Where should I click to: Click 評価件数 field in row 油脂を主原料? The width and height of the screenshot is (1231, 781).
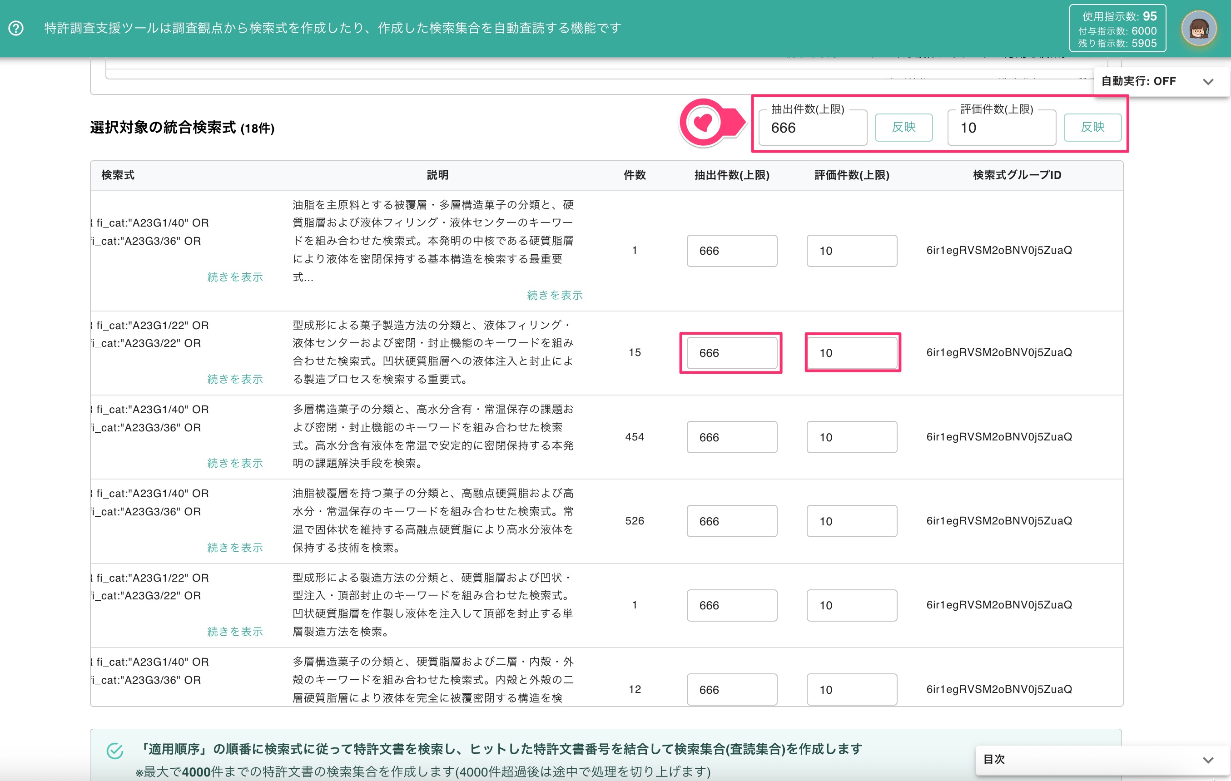pos(852,251)
